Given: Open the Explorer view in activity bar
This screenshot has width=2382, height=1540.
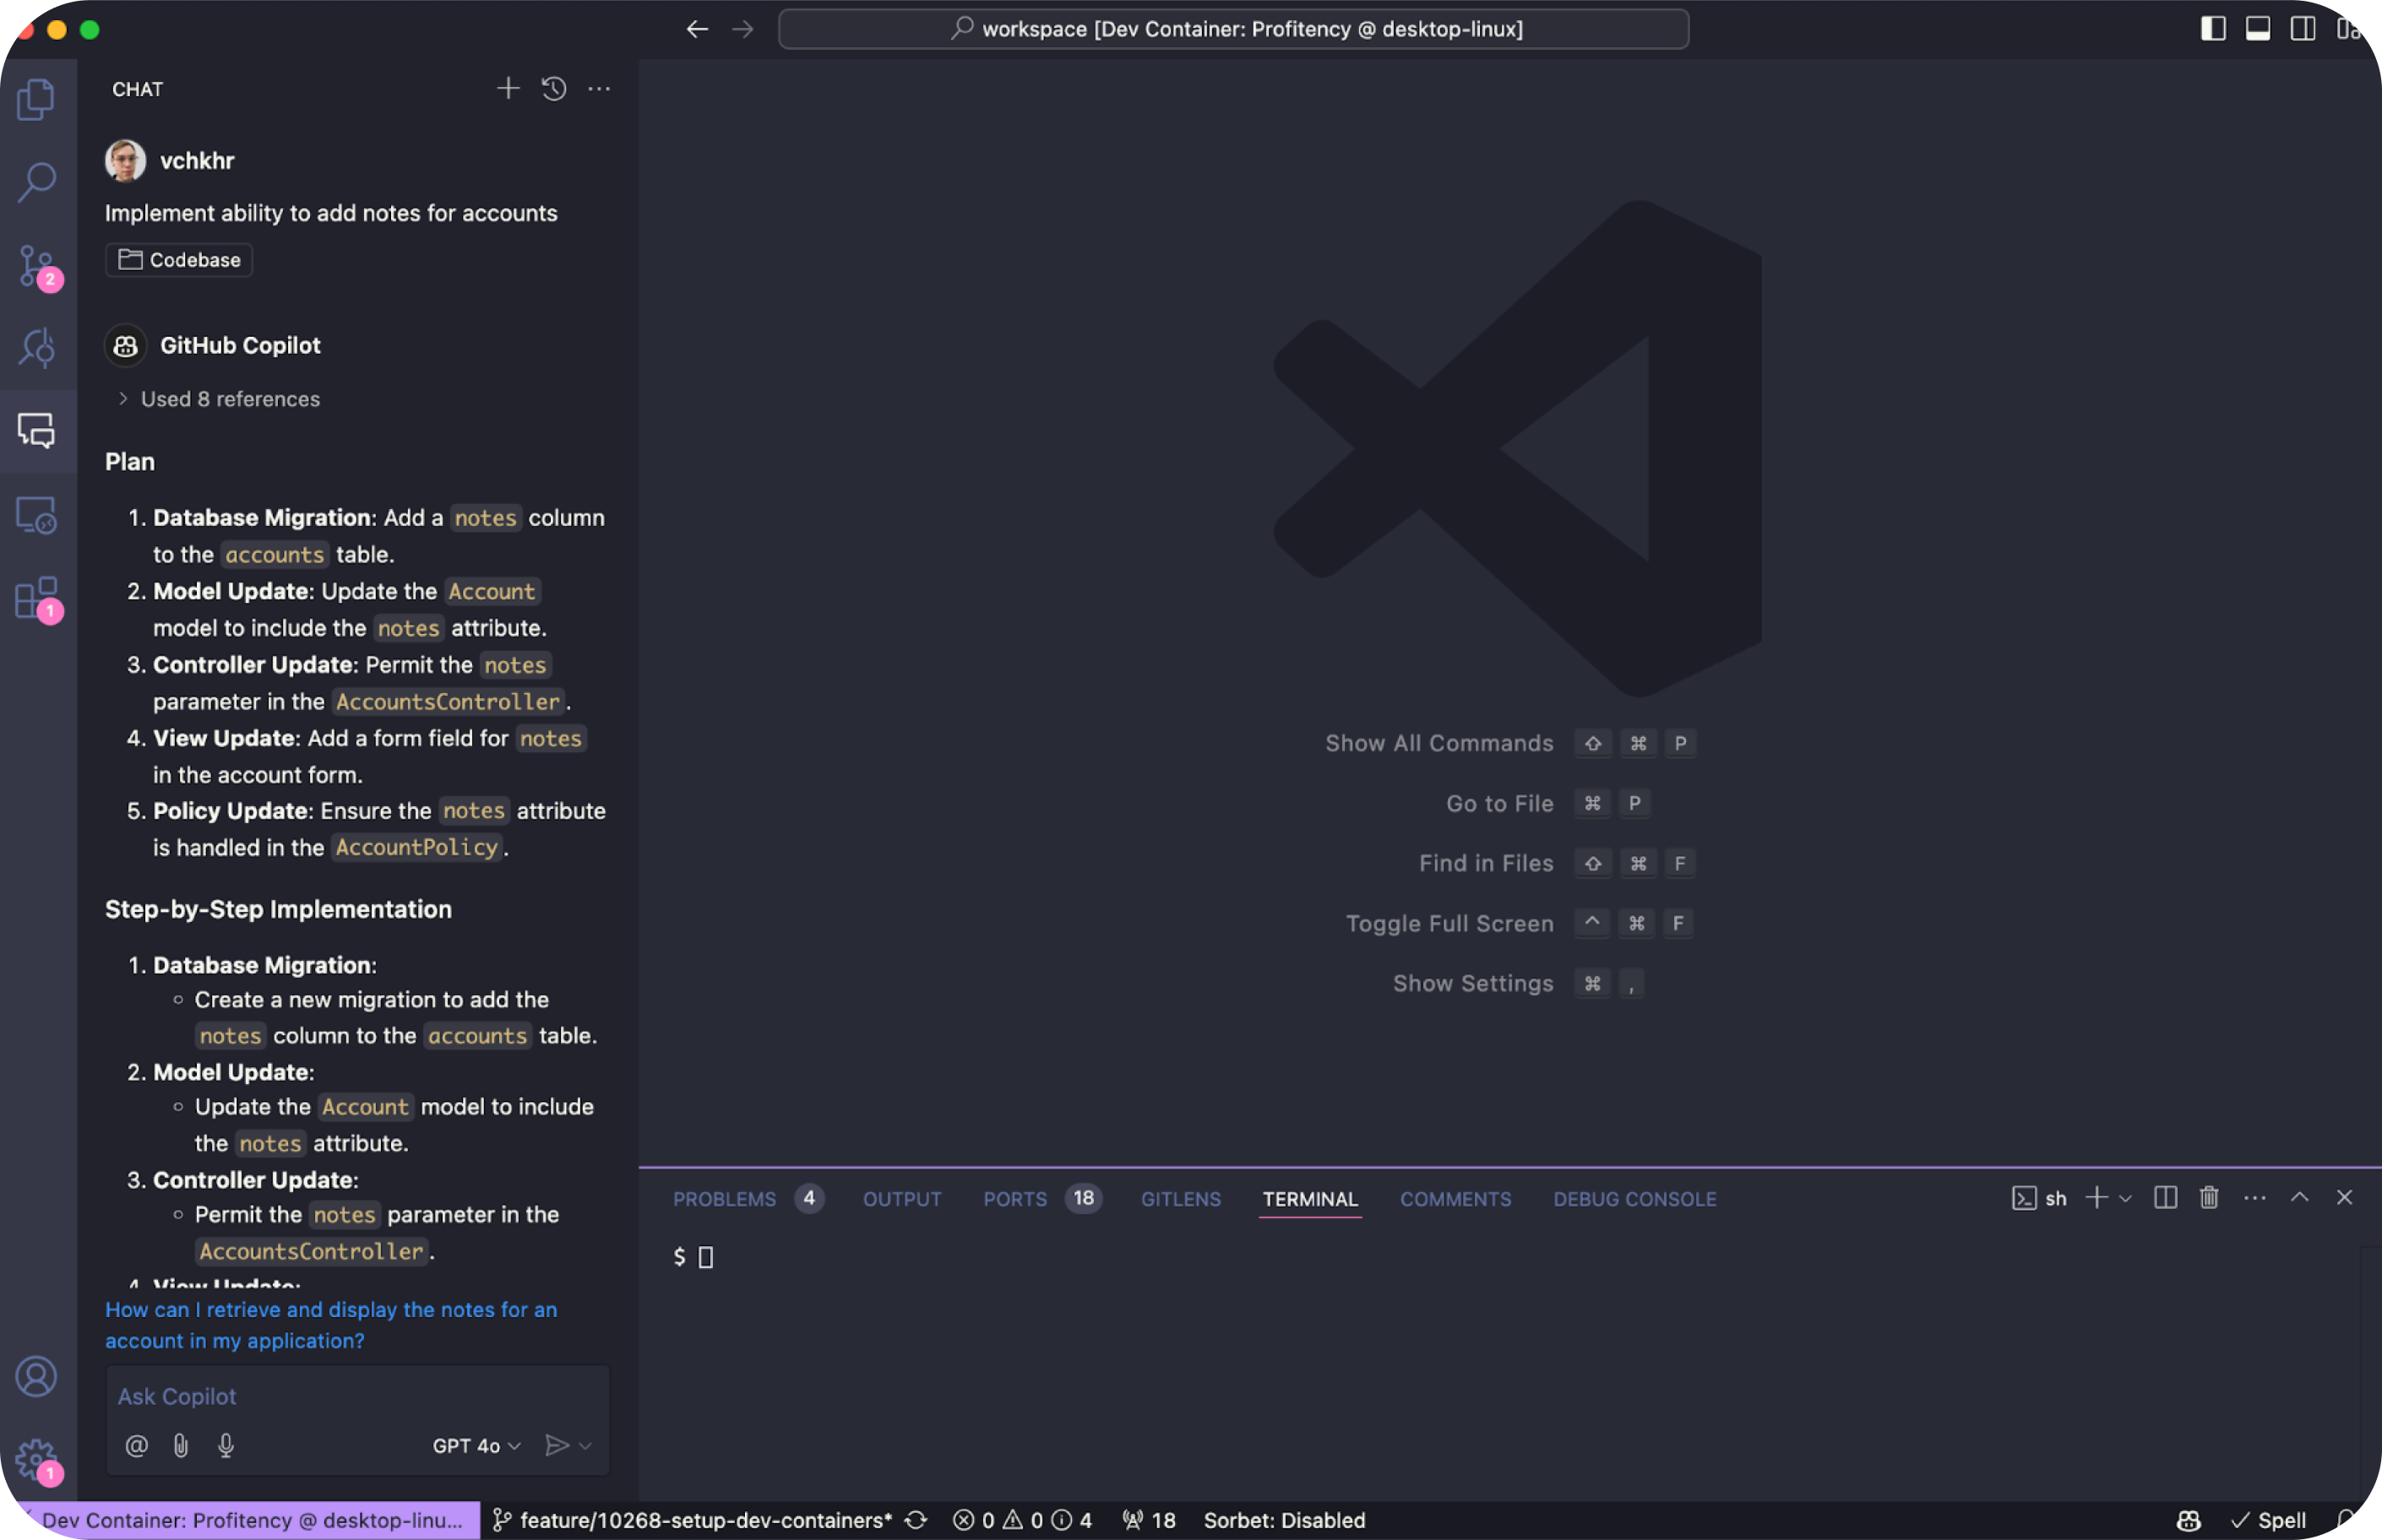Looking at the screenshot, I should 37,99.
